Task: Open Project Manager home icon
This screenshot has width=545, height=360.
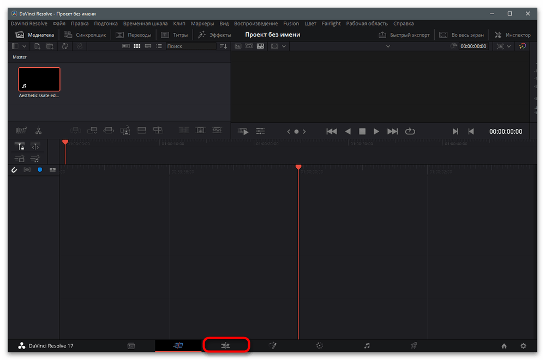Action: [504, 346]
